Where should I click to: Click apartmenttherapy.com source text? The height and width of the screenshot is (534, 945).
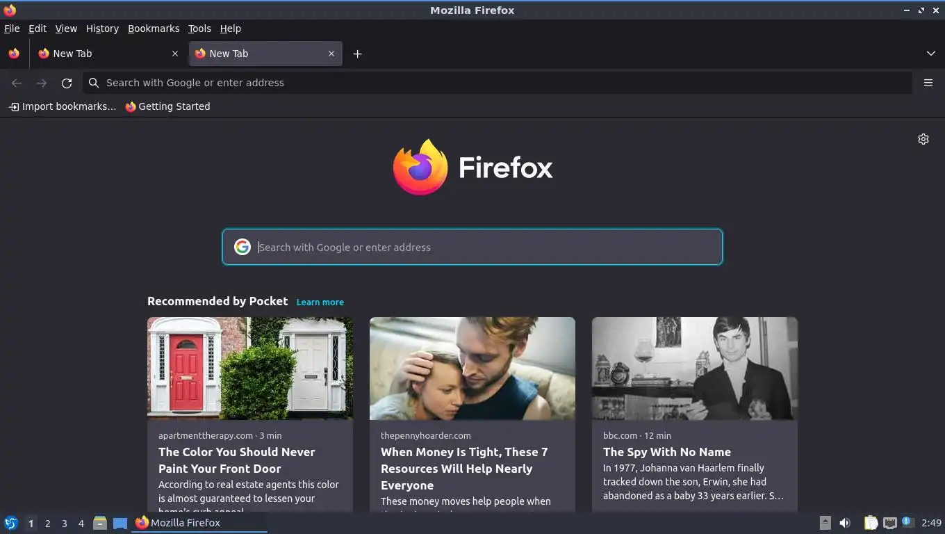point(206,435)
